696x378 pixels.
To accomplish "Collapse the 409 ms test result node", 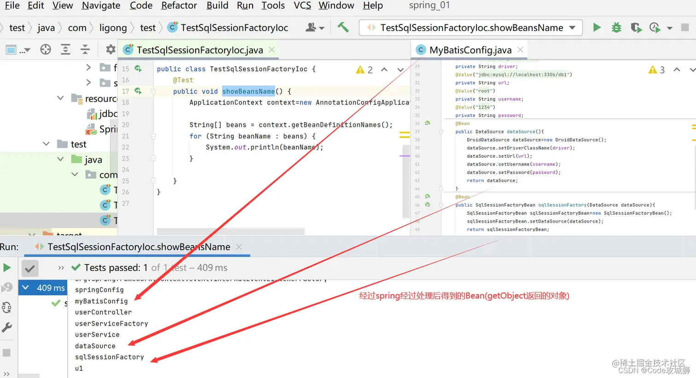I will [26, 287].
